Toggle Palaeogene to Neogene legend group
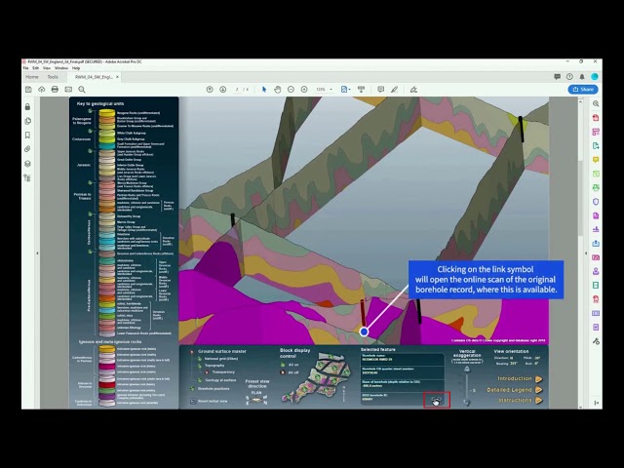This screenshot has width=624, height=468. 91,110
